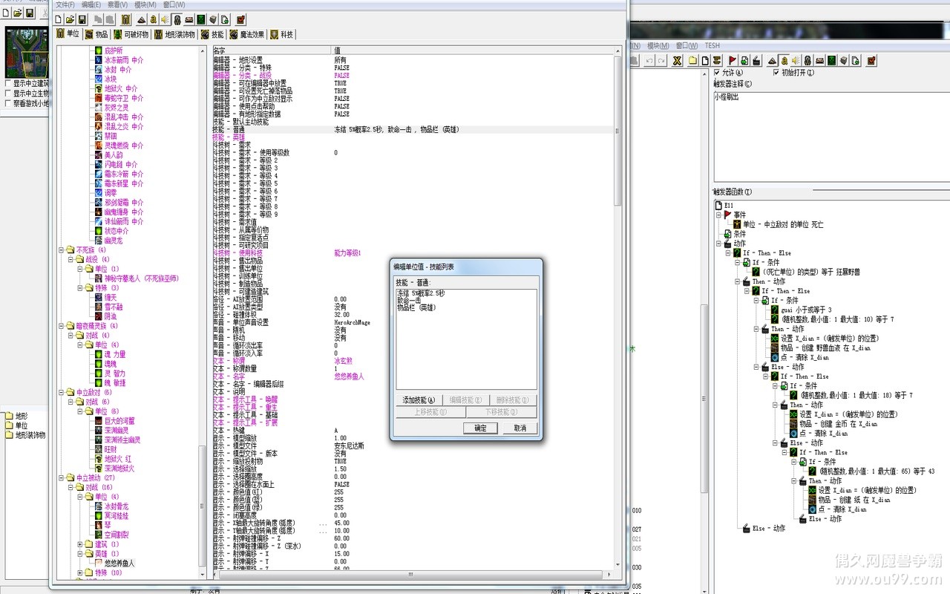Collapse 事件 node in trigger functions
Image resolution: width=950 pixels, height=594 pixels.
(719, 215)
